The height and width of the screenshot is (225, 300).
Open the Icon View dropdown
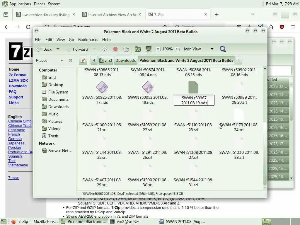pyautogui.click(x=199, y=49)
